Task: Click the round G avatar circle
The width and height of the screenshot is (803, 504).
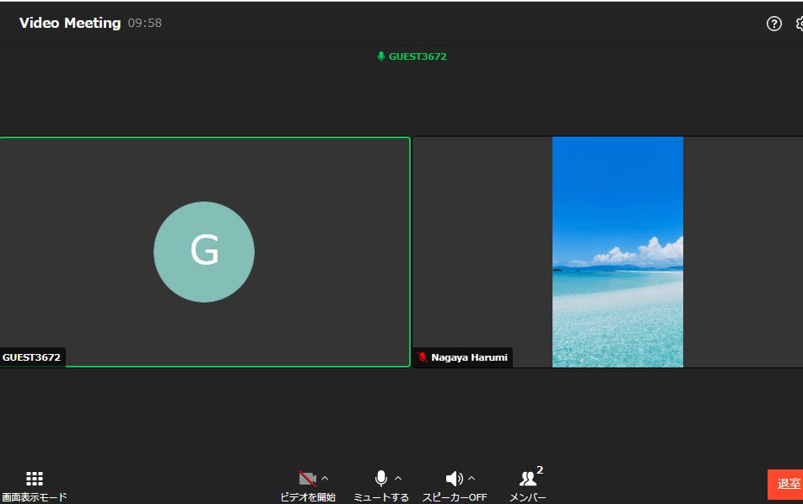Action: pos(204,251)
